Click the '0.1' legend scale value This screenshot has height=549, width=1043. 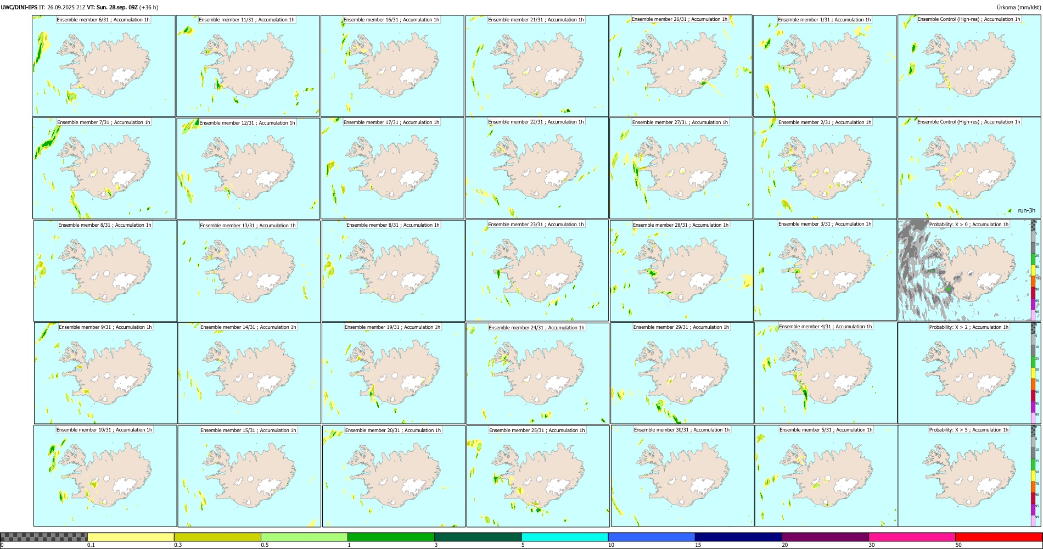tap(91, 545)
